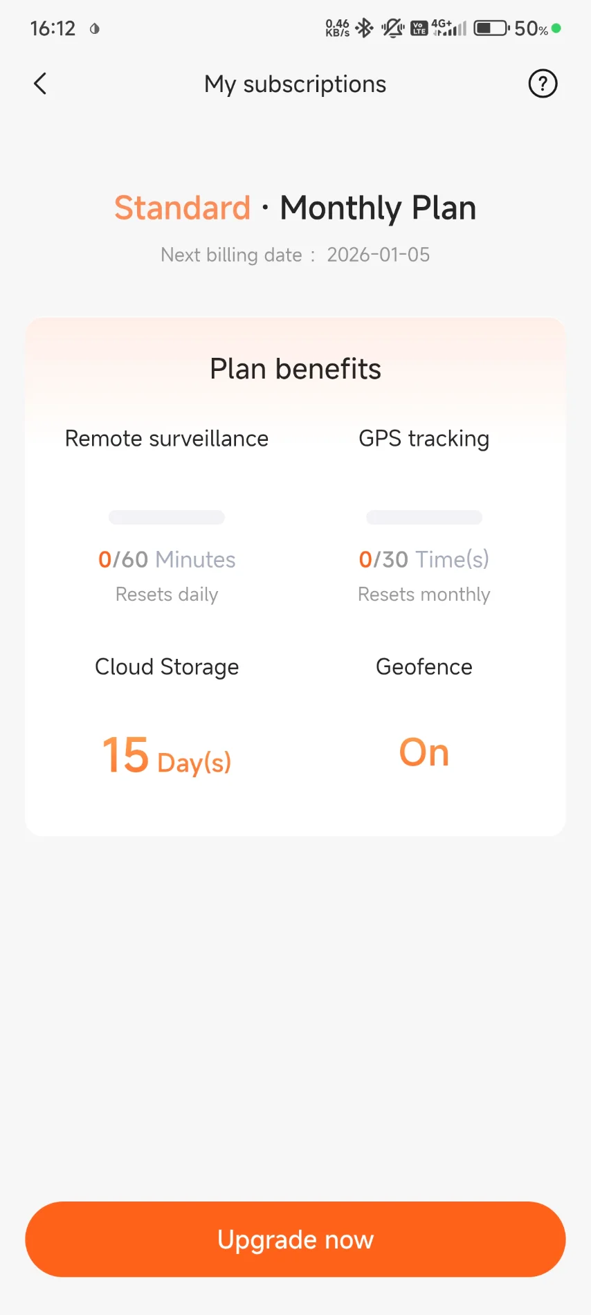Tap the GPS tracking progress bar
The width and height of the screenshot is (591, 1315).
pyautogui.click(x=424, y=517)
